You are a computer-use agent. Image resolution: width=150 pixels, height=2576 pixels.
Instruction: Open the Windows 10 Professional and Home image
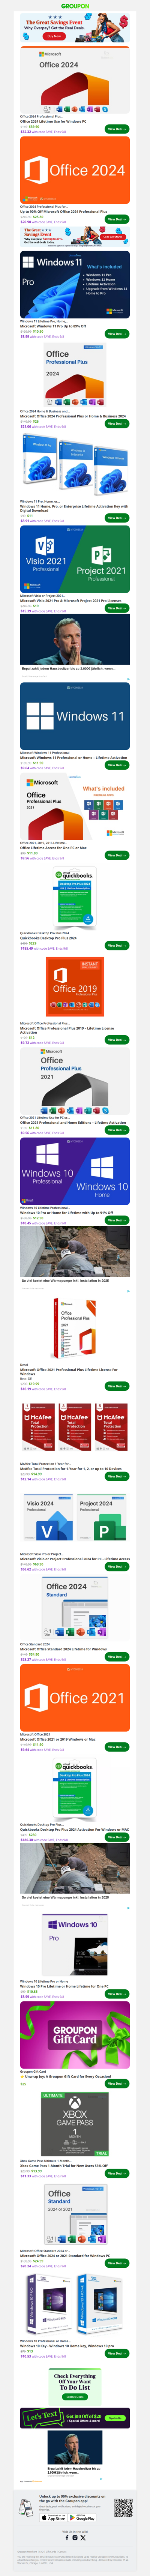(x=75, y=1170)
